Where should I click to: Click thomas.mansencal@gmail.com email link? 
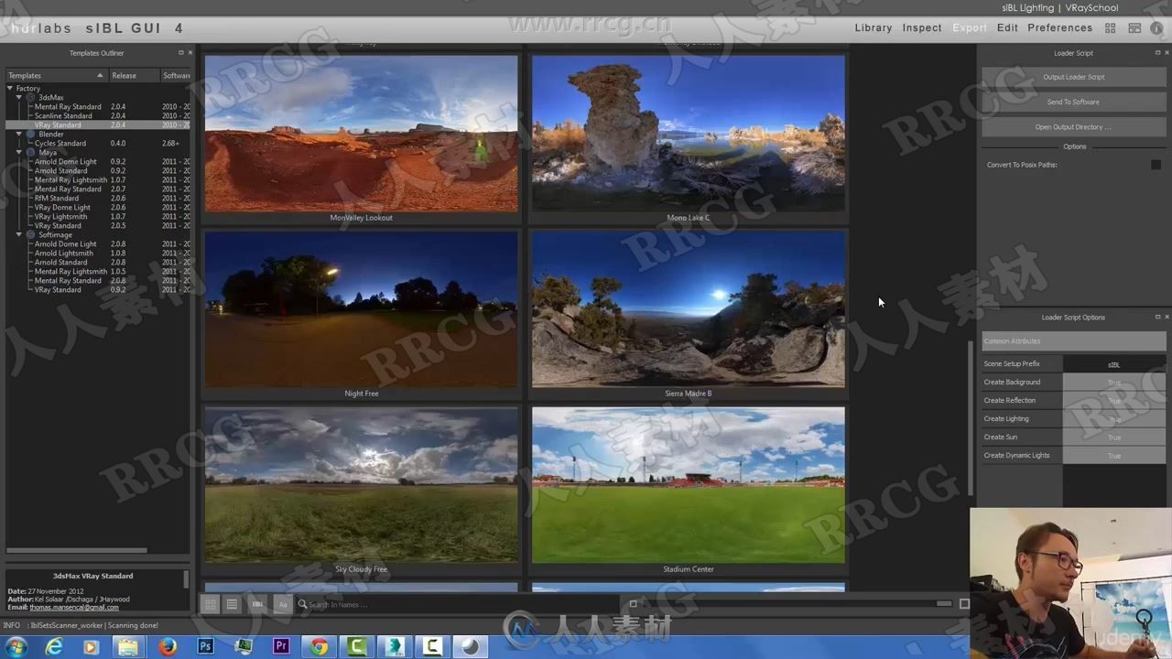coord(74,608)
